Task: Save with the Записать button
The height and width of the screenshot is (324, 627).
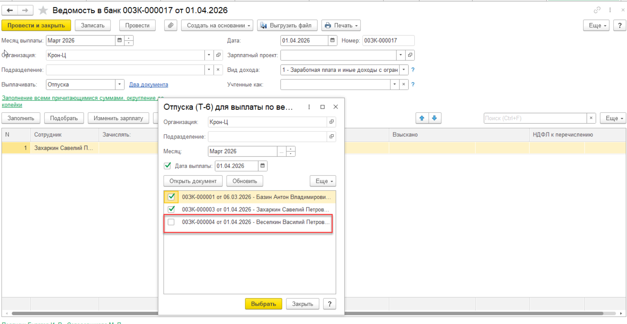Action: (x=93, y=25)
